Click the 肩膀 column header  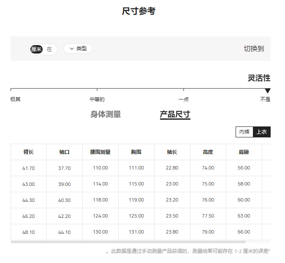pyautogui.click(x=244, y=152)
